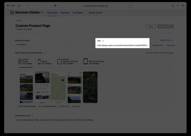This screenshot has width=191, height=136.
Task: Open the Safari Share icon
Action: [x=173, y=6]
